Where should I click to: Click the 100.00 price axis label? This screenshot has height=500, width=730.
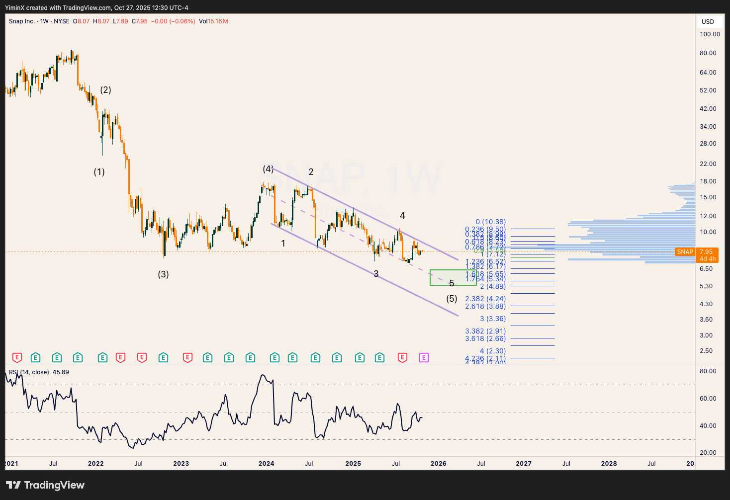[710, 34]
